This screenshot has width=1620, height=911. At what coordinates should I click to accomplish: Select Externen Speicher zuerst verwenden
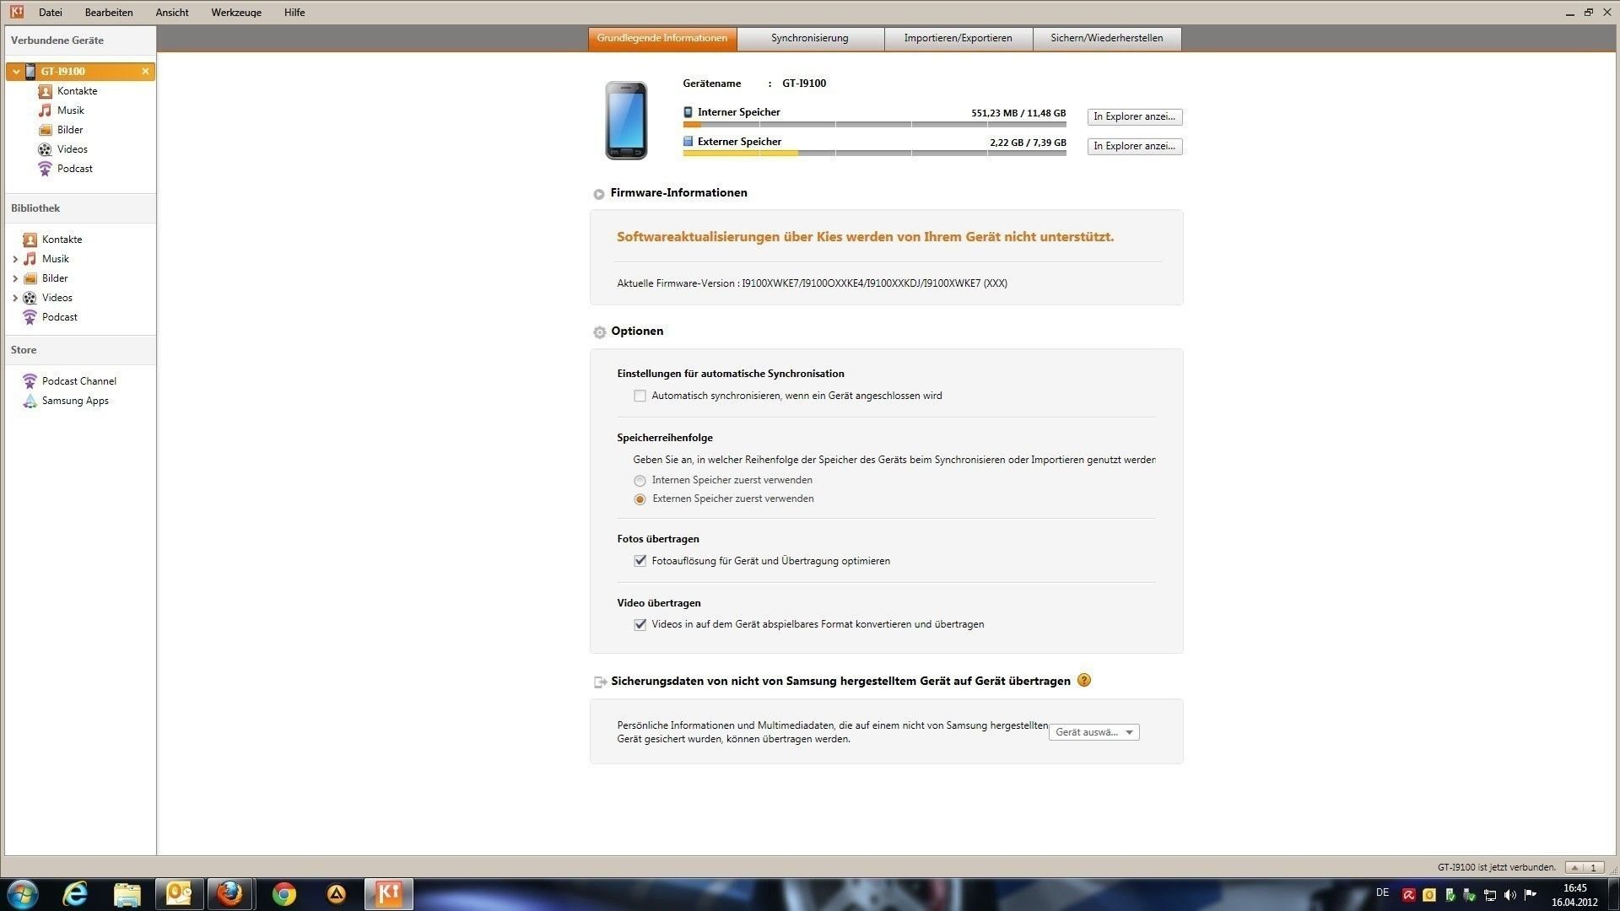click(x=640, y=499)
